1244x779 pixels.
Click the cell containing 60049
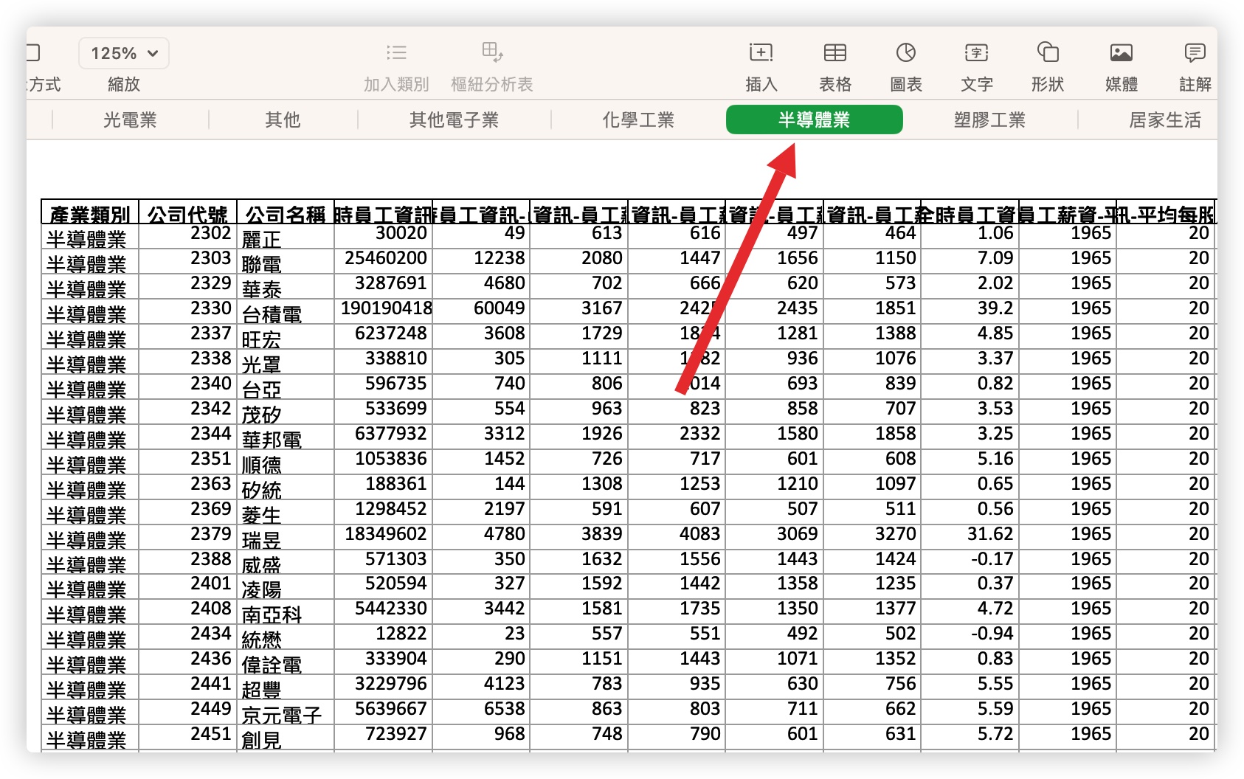pyautogui.click(x=480, y=312)
